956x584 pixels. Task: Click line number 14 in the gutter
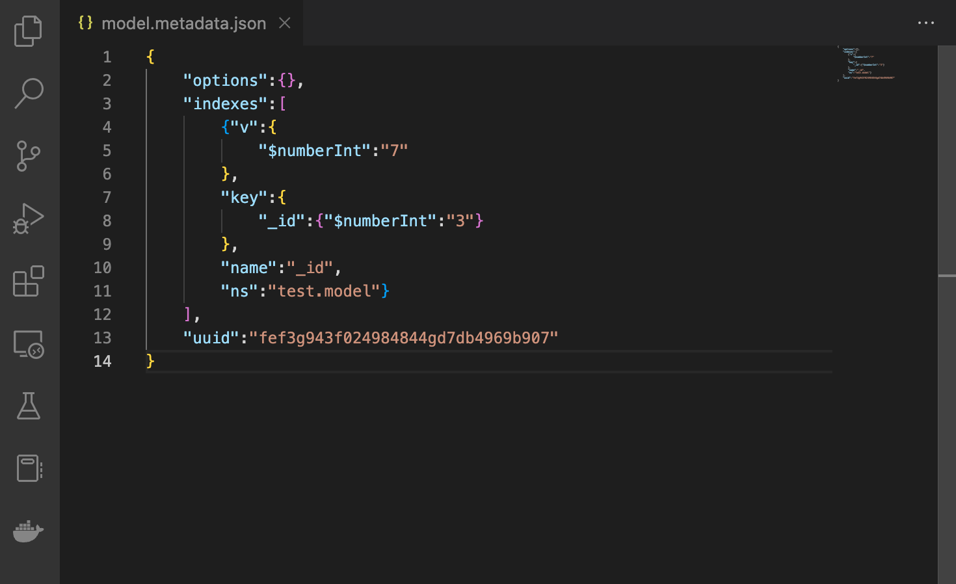(x=102, y=362)
